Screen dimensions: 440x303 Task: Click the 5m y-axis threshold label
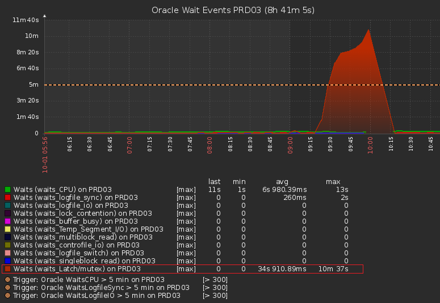point(33,84)
